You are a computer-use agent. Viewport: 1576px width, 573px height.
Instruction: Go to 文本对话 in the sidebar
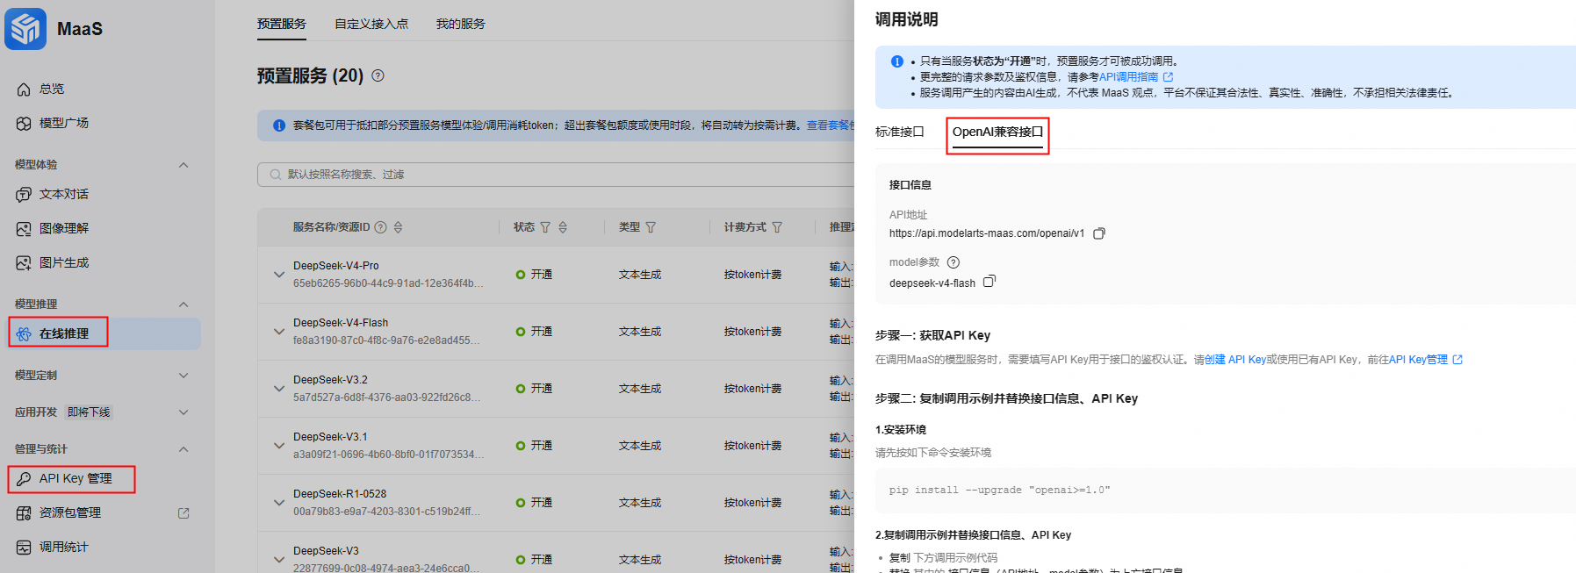pyautogui.click(x=64, y=194)
